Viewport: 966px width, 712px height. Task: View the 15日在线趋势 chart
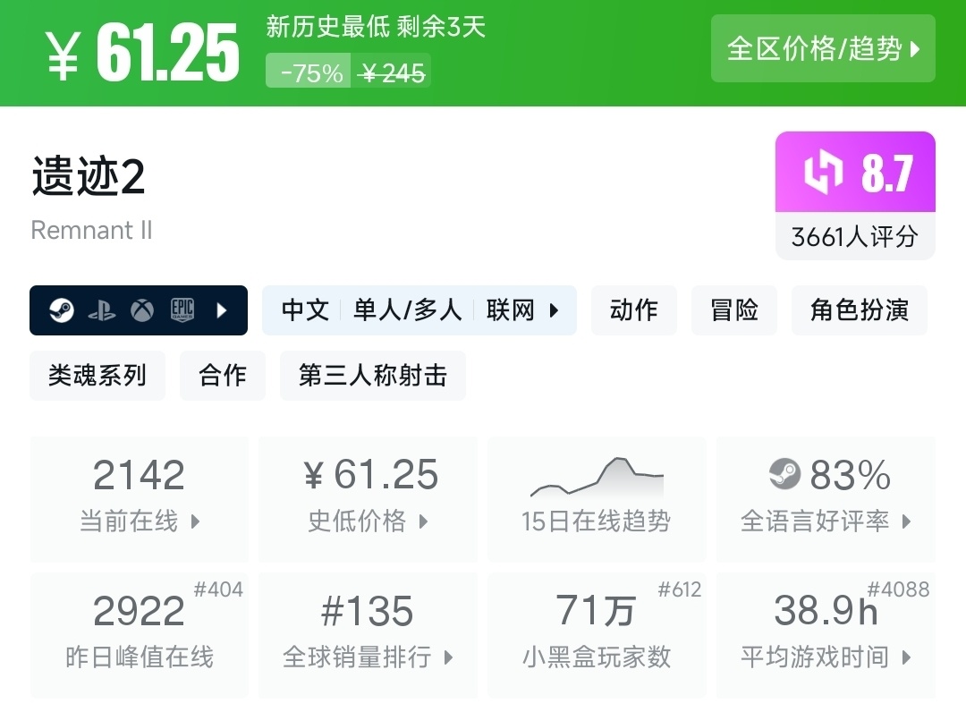597,499
